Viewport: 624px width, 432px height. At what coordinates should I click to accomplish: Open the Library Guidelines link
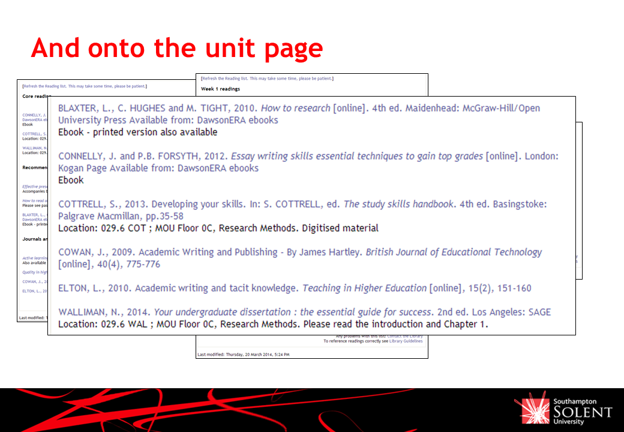[x=406, y=341]
